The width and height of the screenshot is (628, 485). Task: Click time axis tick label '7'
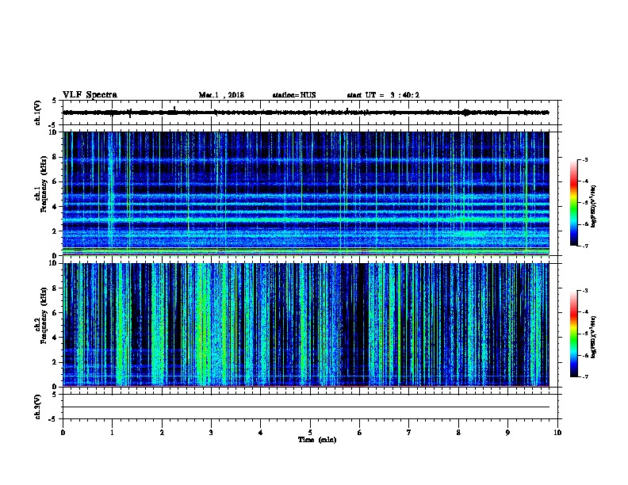click(409, 433)
